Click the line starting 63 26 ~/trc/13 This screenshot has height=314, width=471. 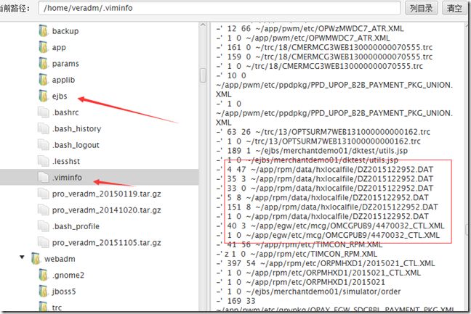323,131
